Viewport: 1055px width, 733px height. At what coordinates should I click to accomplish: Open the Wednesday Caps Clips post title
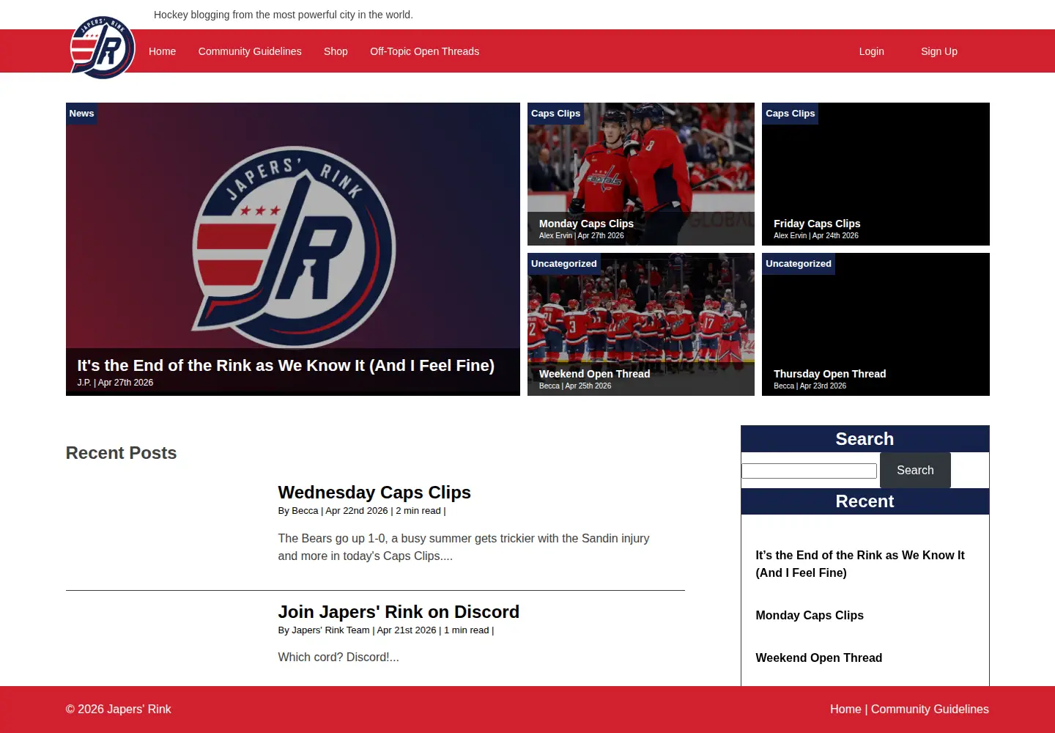click(374, 493)
